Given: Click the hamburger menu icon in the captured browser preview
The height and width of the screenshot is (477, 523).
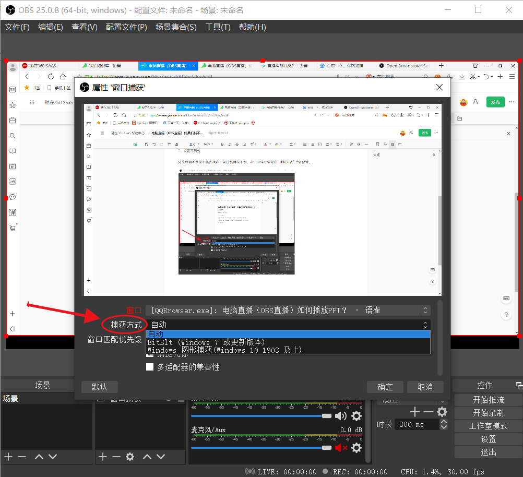Looking at the screenshot, I should pyautogui.click(x=512, y=77).
